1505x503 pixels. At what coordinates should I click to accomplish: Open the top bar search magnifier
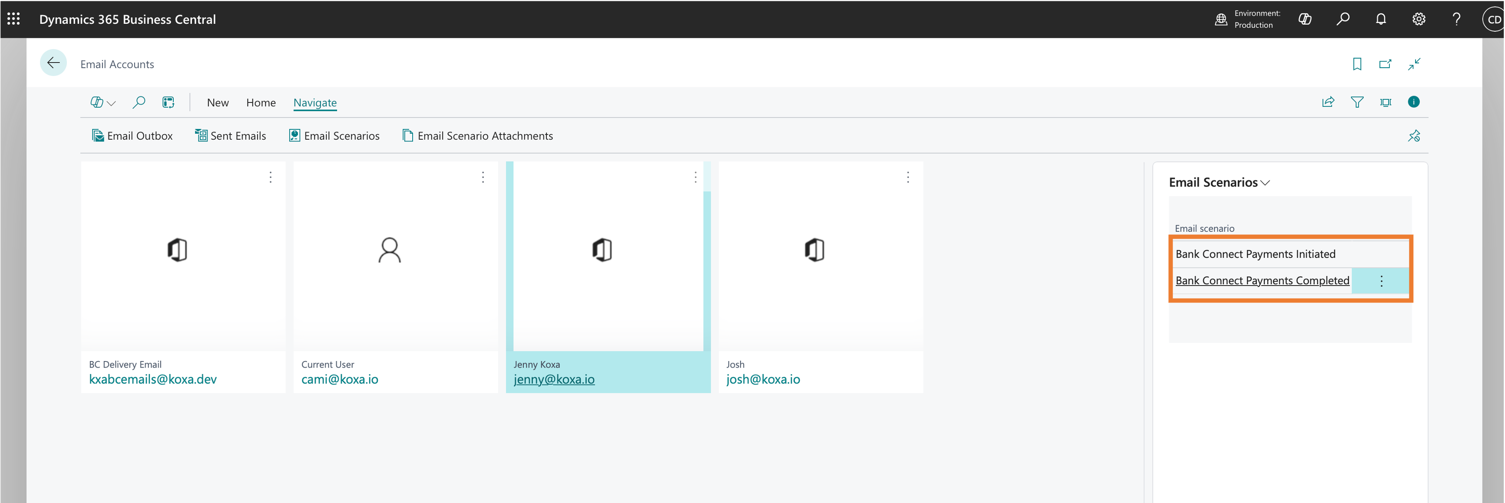pos(1343,19)
